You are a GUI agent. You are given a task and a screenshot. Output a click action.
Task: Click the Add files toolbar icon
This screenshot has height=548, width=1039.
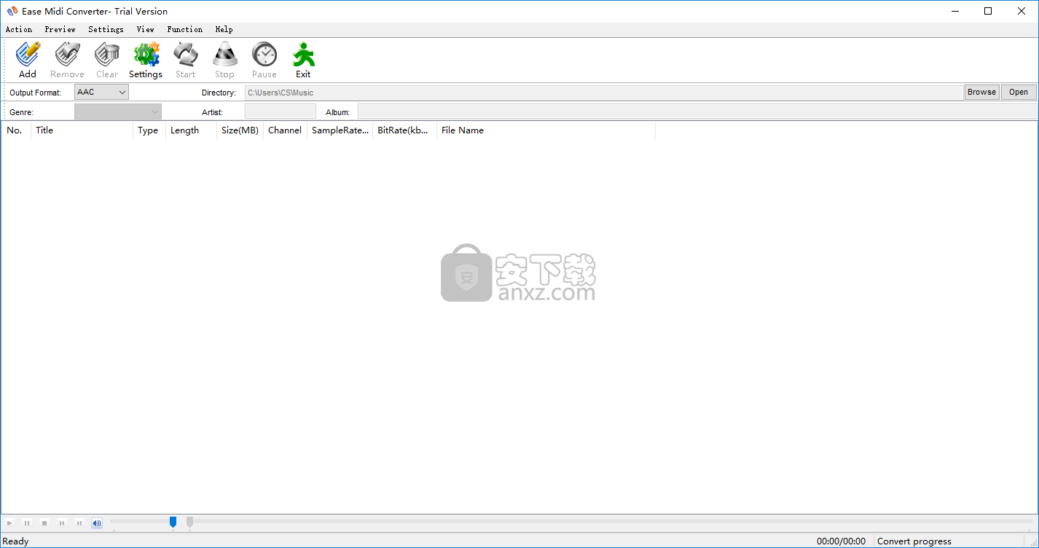[28, 60]
